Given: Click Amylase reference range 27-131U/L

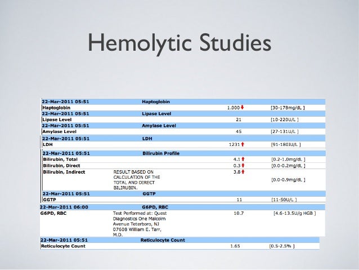Looking at the screenshot, I should 285,131.
